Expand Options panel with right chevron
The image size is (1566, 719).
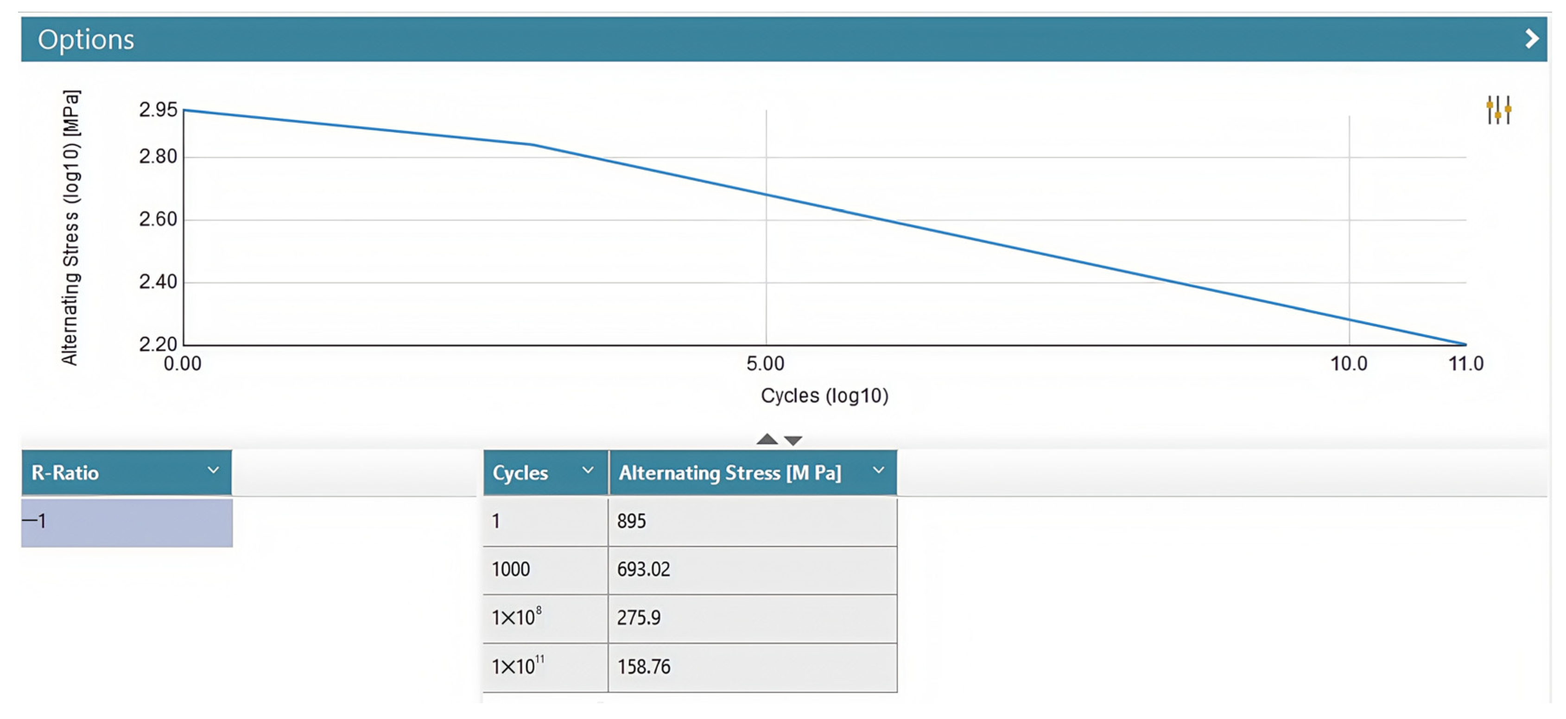(x=1531, y=39)
